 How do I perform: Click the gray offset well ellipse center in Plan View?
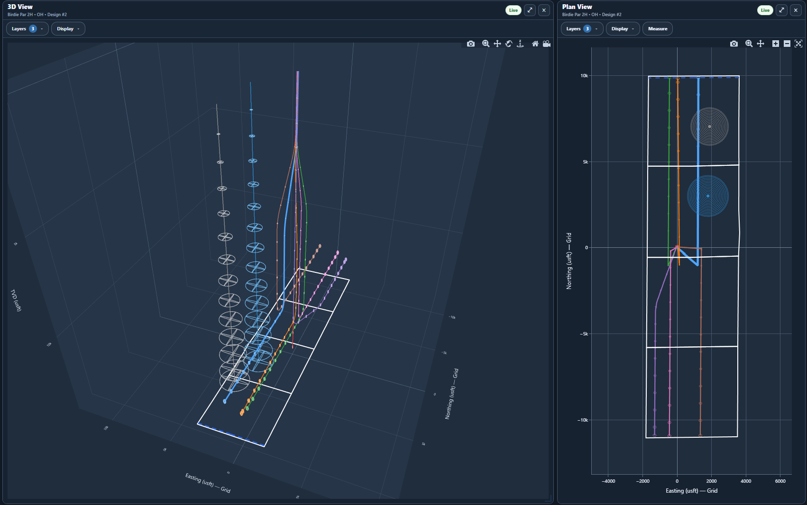(x=709, y=126)
